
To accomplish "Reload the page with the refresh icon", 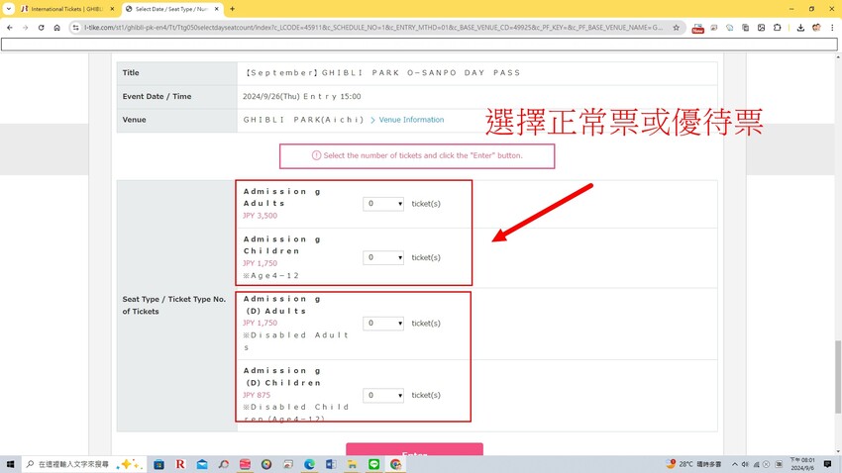I will pos(41,28).
